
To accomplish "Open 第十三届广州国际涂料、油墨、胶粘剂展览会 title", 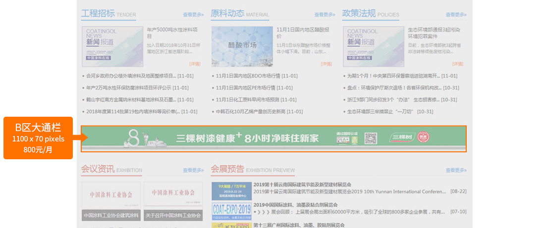I will click(x=299, y=225).
